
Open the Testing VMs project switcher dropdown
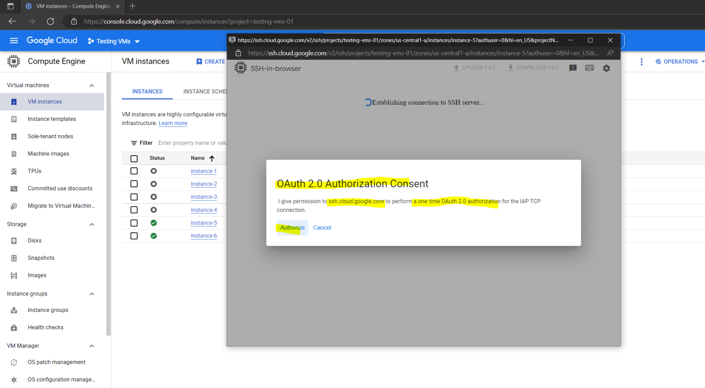(113, 41)
